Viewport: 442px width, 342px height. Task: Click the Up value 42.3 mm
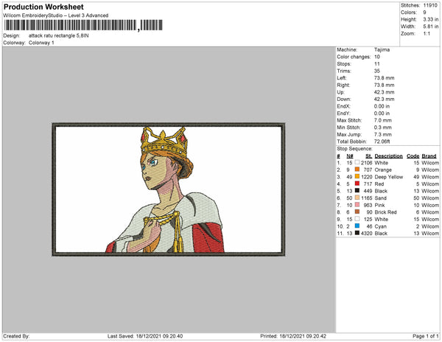click(x=385, y=92)
